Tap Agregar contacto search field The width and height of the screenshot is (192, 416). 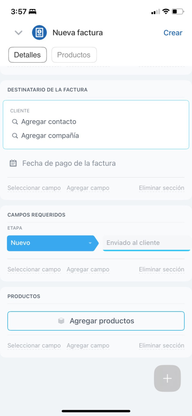(x=49, y=122)
